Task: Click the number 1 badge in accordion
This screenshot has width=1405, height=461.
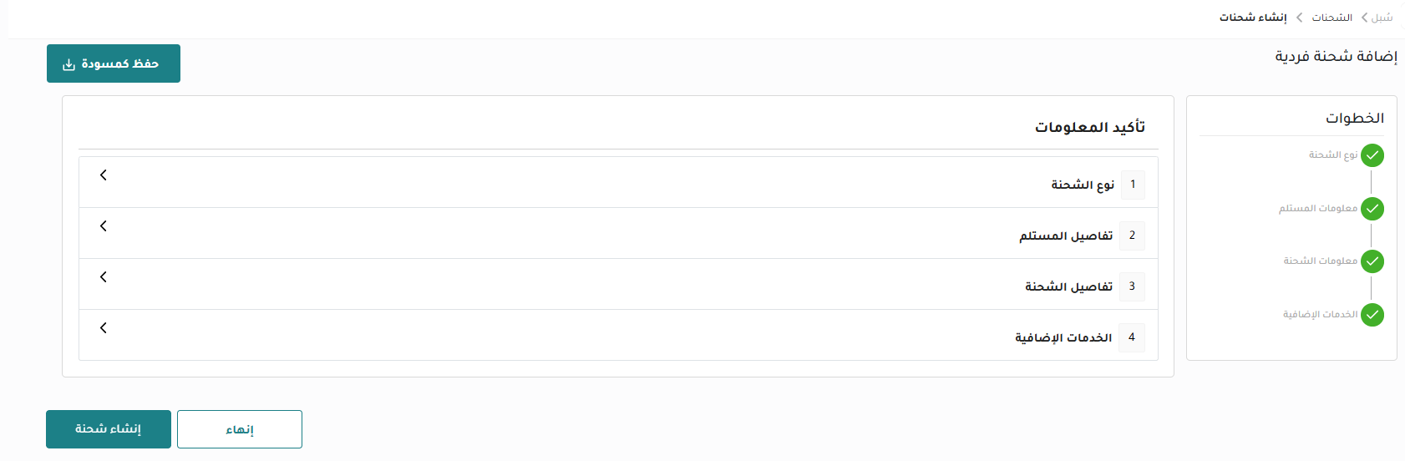Action: click(1132, 185)
